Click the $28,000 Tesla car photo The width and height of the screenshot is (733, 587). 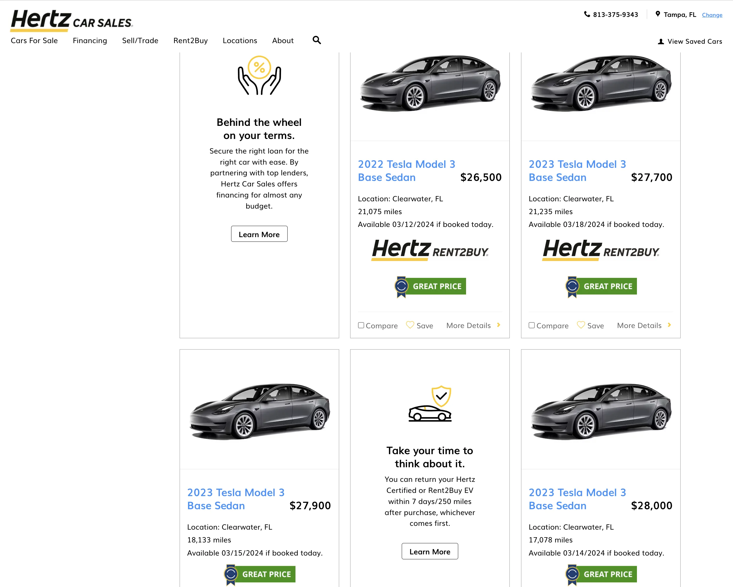[601, 411]
